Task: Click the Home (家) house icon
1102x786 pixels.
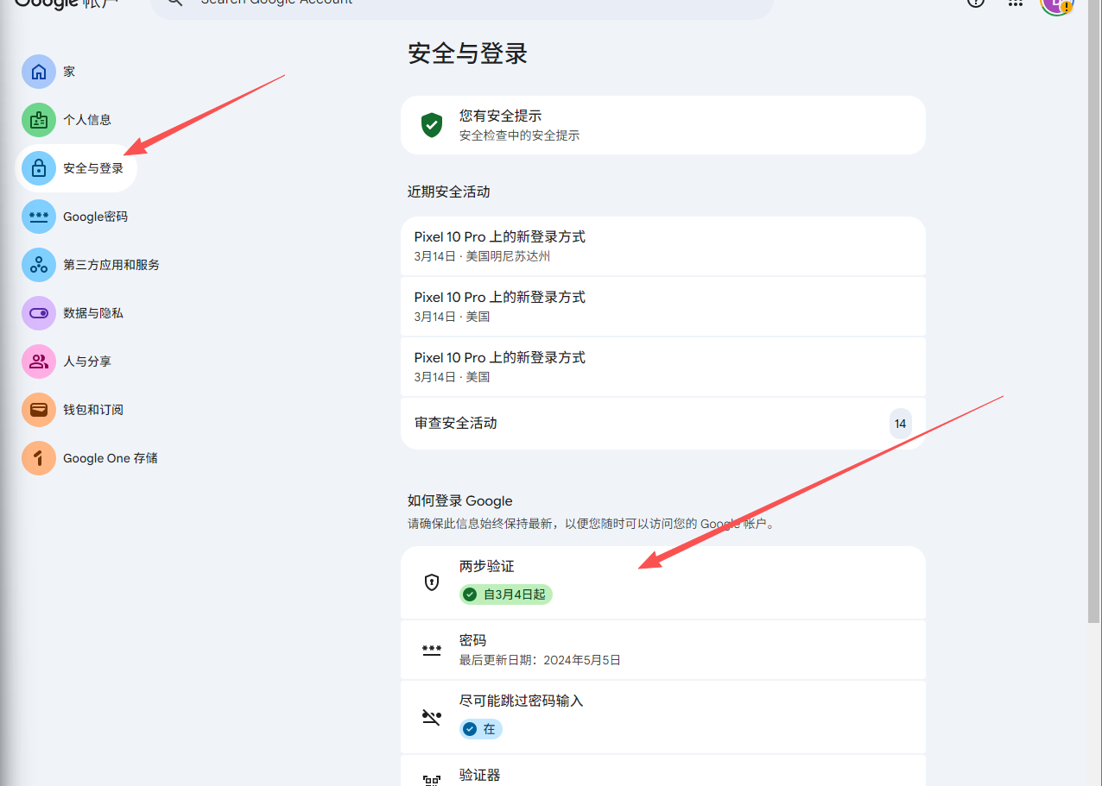Action: click(39, 72)
